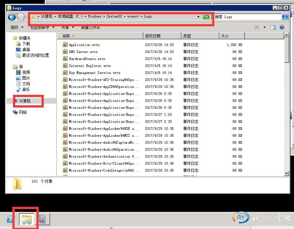Toggle the preview pane icon
The height and width of the screenshot is (229, 294).
[273, 28]
